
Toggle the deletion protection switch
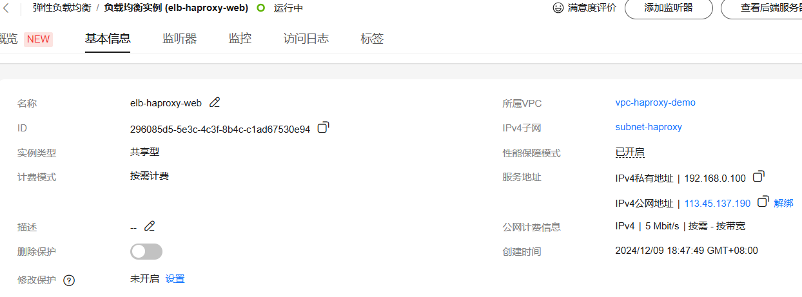(x=146, y=251)
